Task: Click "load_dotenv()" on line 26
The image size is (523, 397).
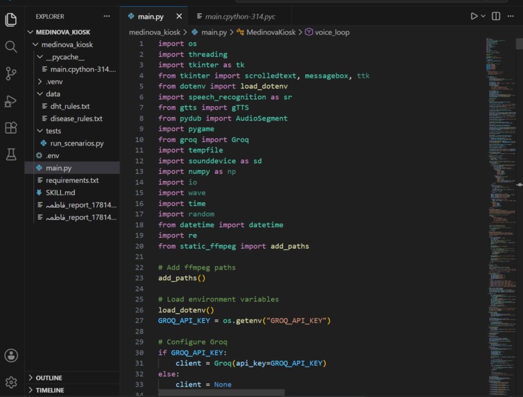Action: [186, 310]
